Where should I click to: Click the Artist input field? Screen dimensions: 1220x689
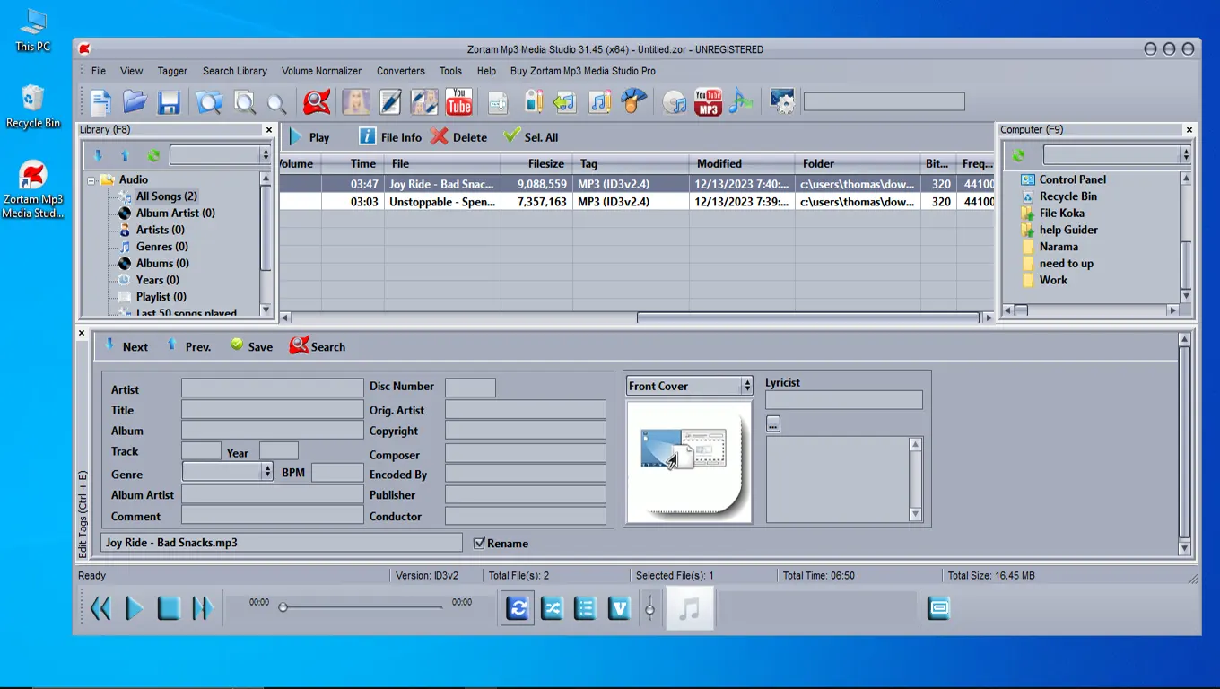(x=272, y=388)
